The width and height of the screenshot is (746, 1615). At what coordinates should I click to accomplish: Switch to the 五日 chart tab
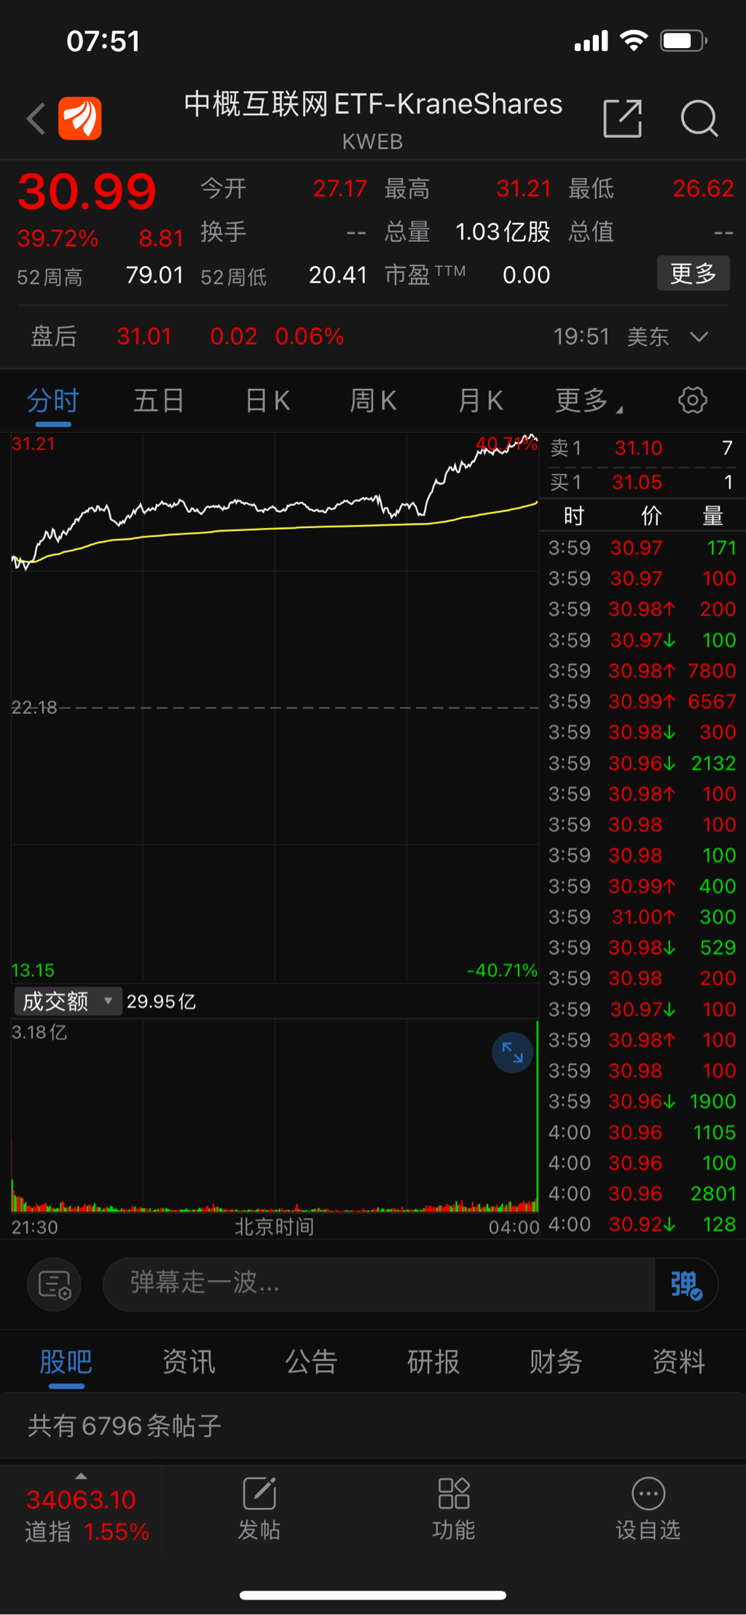click(158, 400)
